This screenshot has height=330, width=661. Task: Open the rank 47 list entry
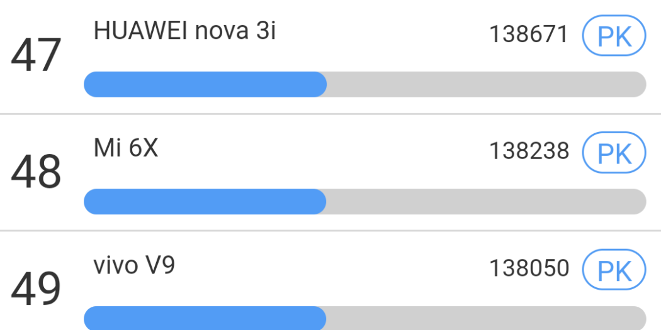[x=378, y=57]
